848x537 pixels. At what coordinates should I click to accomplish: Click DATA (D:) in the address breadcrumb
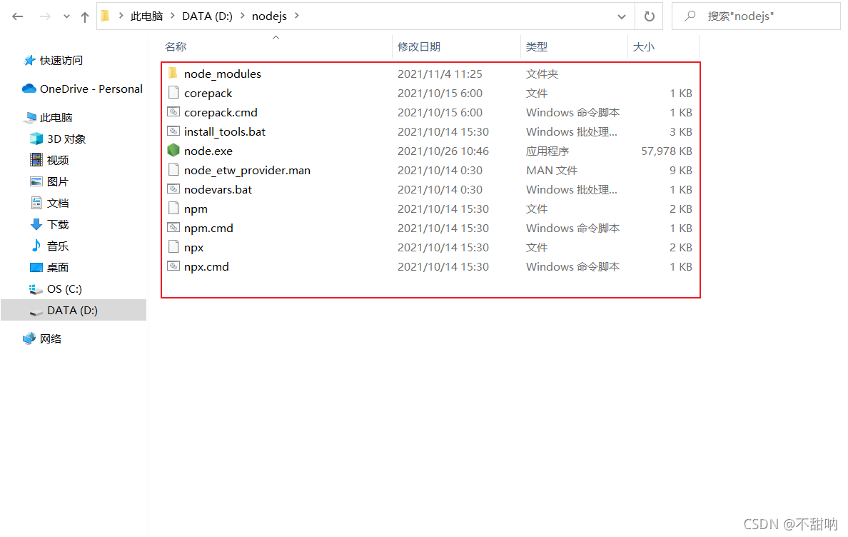click(x=207, y=16)
